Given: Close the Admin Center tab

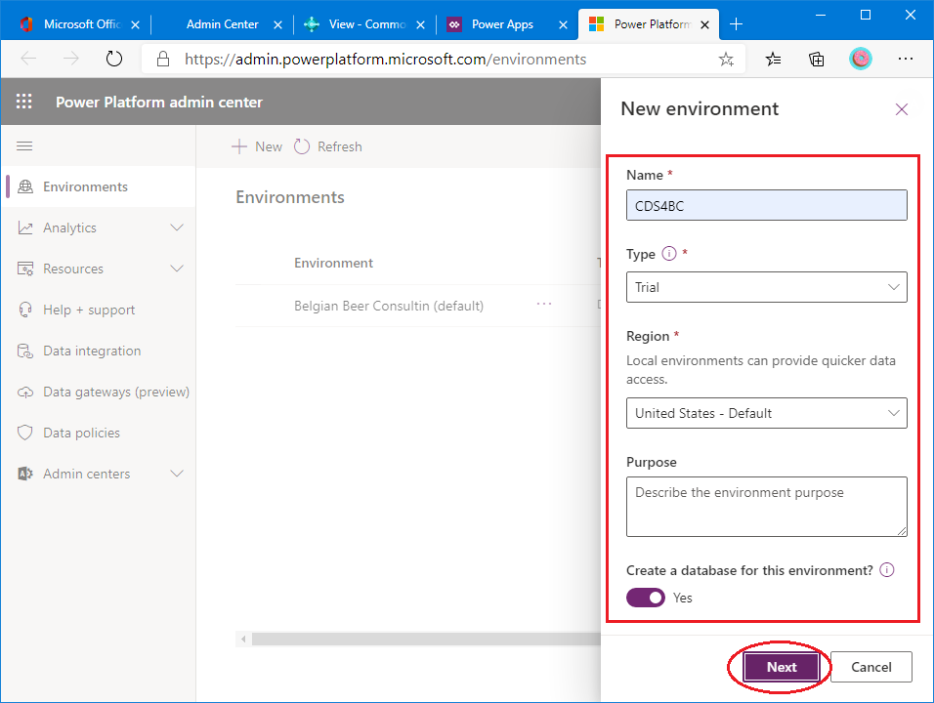Looking at the screenshot, I should (277, 25).
